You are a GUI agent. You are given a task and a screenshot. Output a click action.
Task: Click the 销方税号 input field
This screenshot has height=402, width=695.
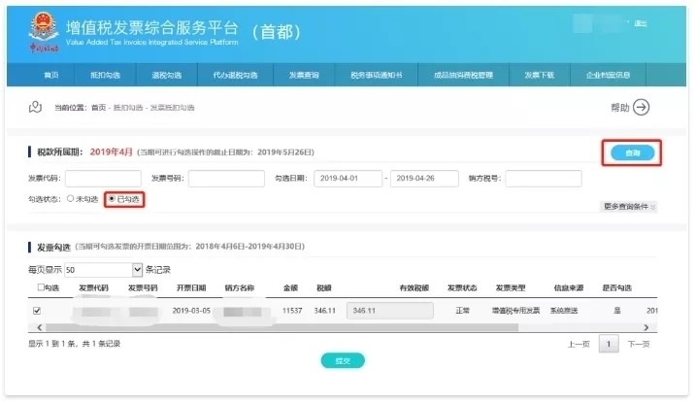(x=544, y=179)
